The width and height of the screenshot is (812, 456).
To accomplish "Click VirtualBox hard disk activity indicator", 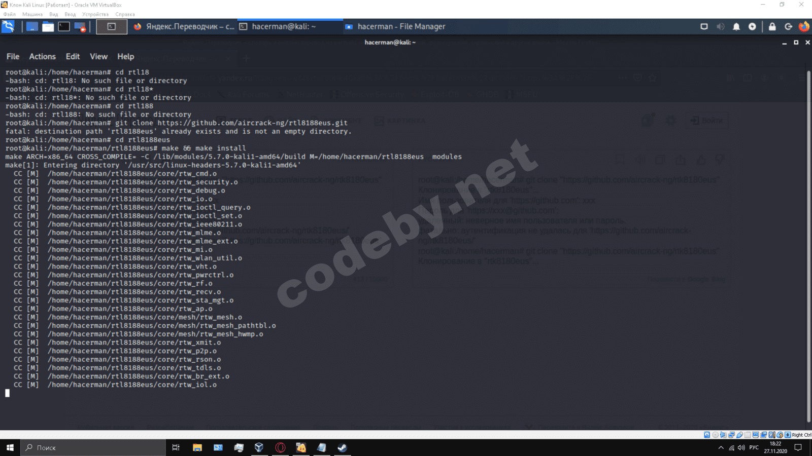I will (707, 435).
